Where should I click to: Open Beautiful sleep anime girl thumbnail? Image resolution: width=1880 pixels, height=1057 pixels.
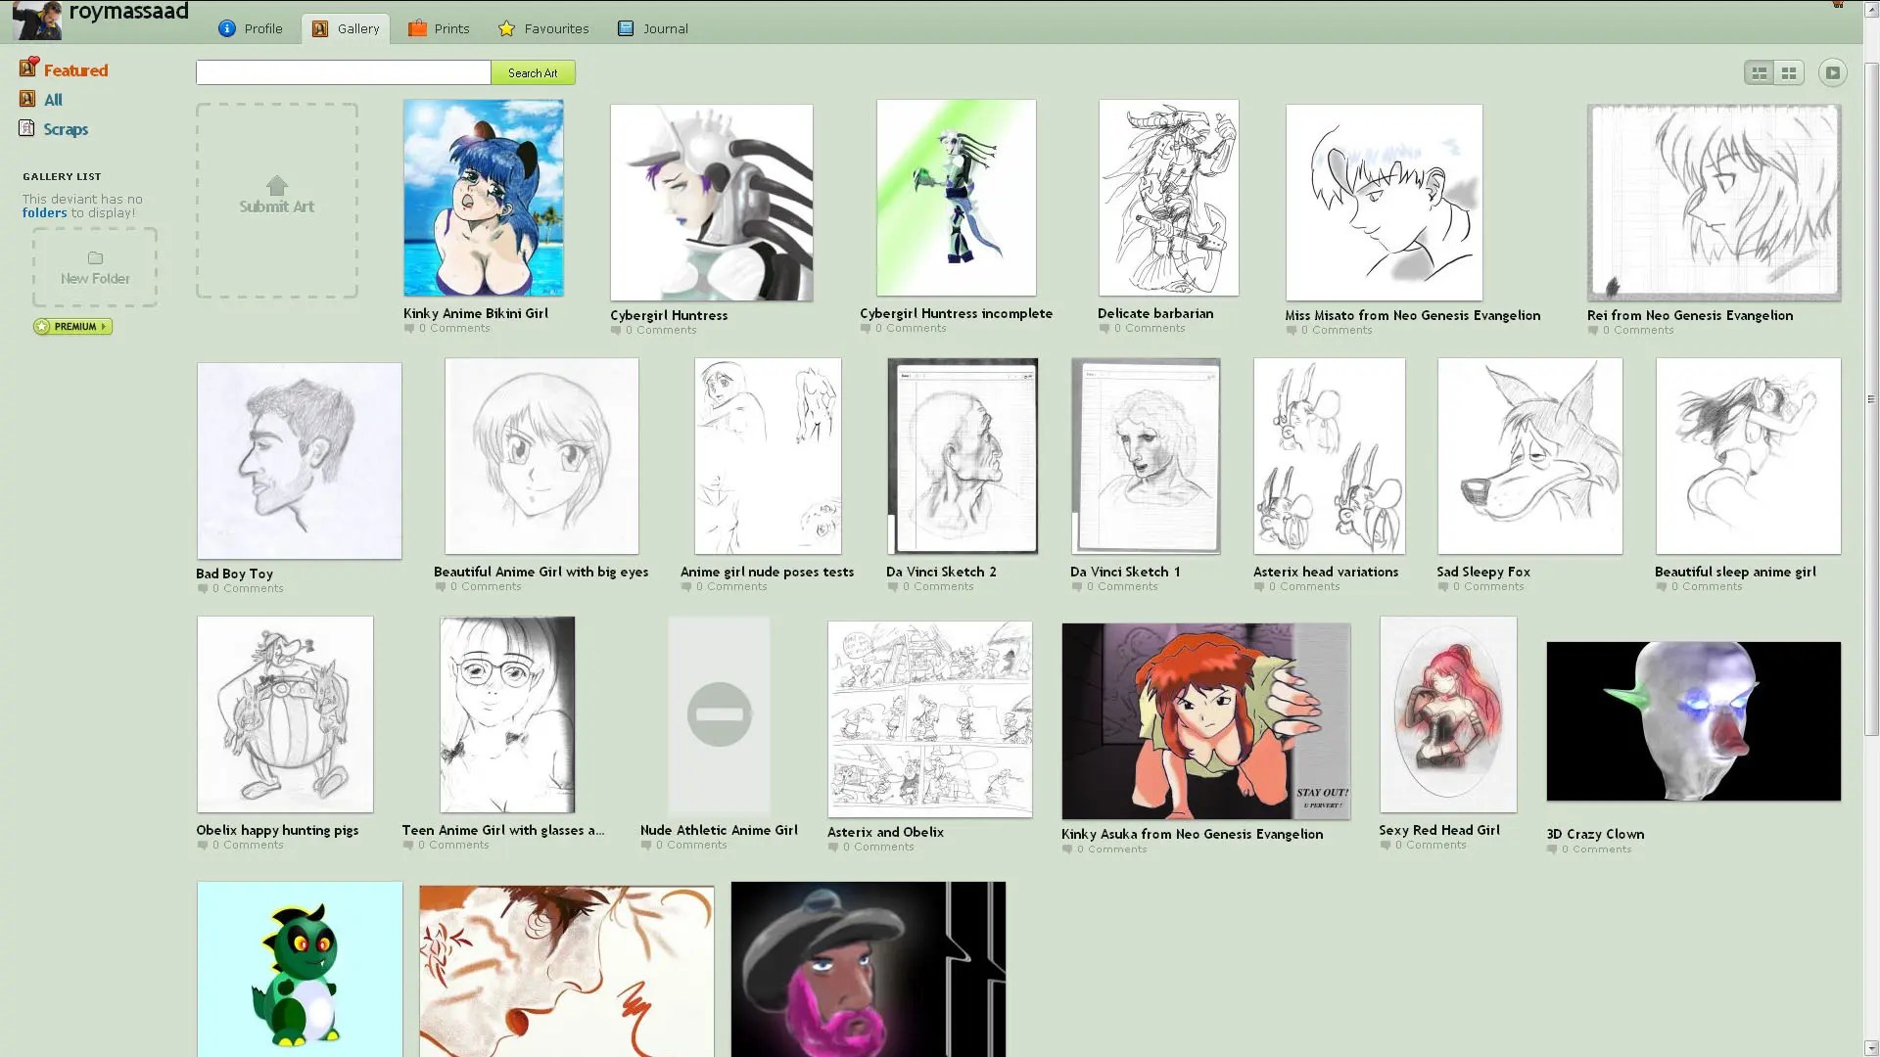1749,456
